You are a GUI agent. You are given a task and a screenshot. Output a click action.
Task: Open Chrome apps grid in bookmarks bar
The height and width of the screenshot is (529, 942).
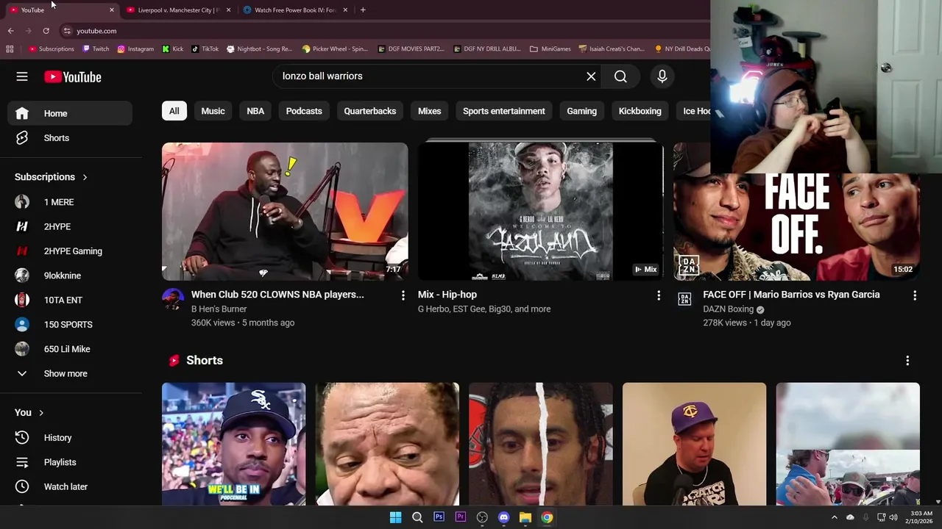coord(10,49)
